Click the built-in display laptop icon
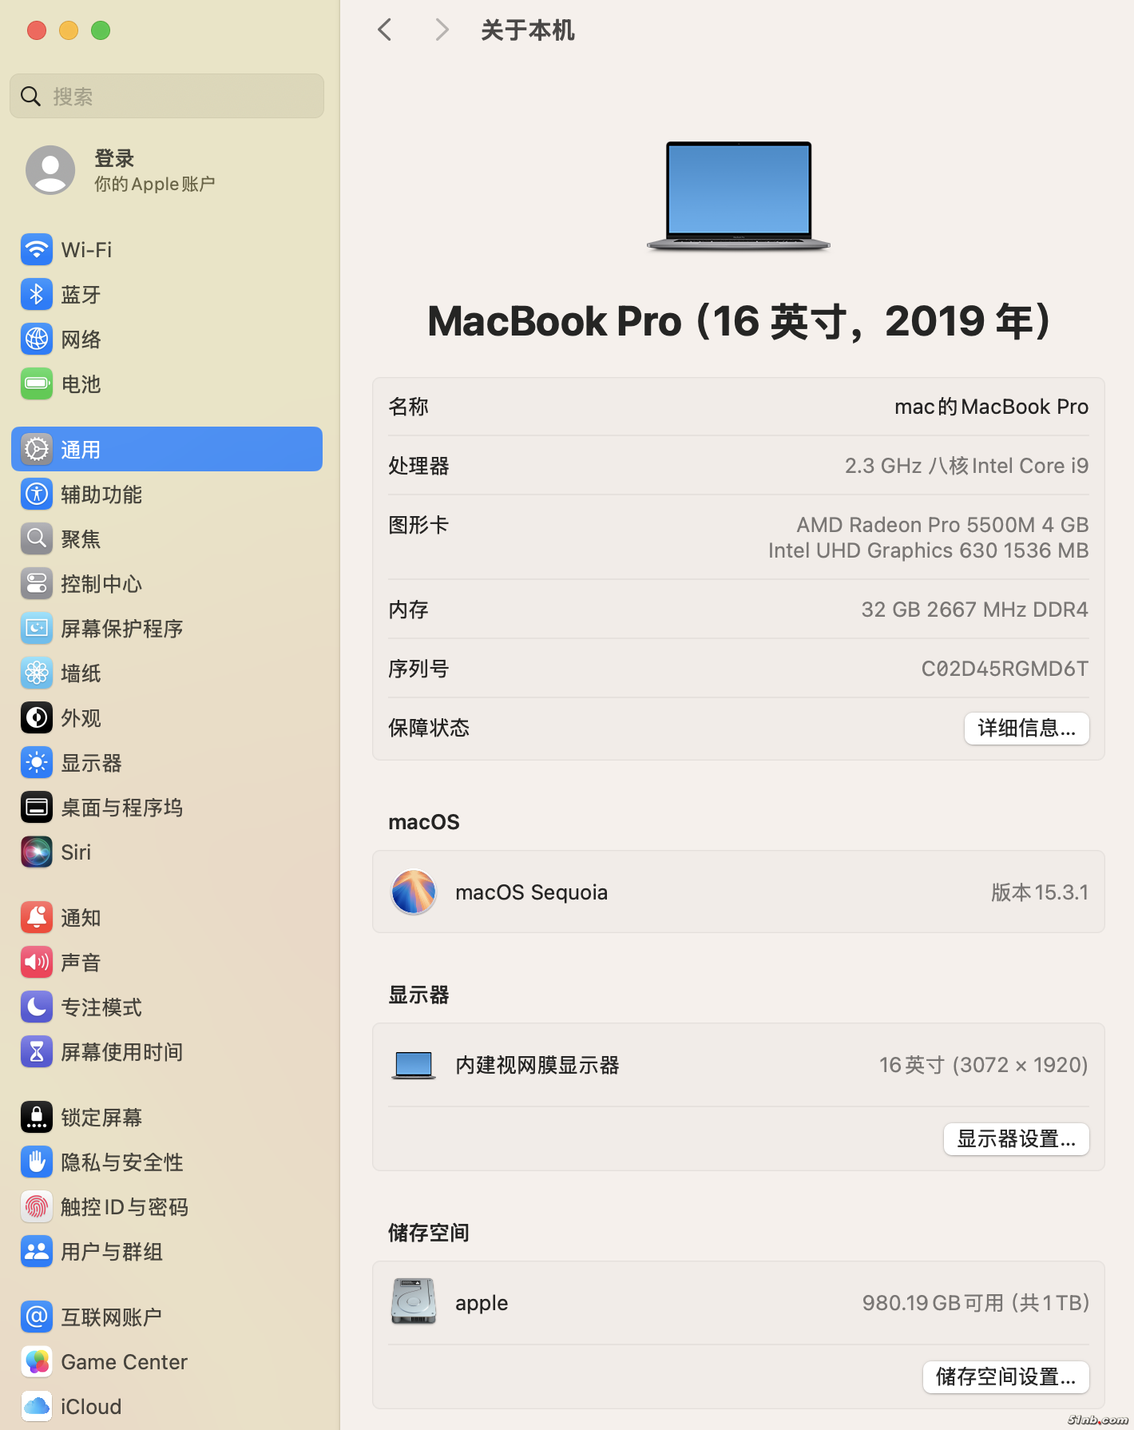This screenshot has height=1430, width=1134. [x=414, y=1066]
